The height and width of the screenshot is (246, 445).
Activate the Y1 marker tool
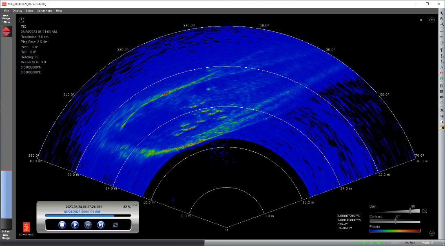[x=441, y=73]
